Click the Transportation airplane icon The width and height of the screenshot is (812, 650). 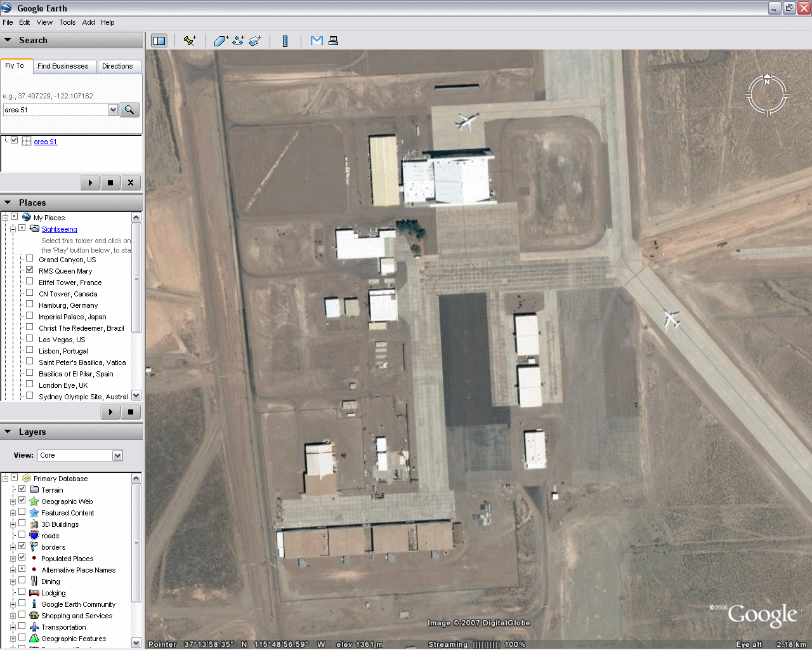click(34, 627)
